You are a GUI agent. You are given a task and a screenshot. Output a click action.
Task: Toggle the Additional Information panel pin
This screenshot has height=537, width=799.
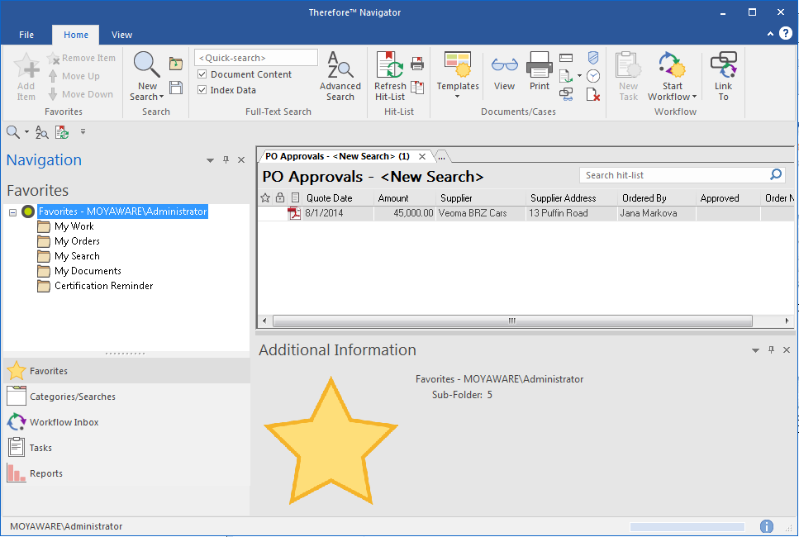[x=771, y=349]
